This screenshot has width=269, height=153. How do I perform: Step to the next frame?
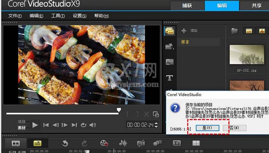65,125
